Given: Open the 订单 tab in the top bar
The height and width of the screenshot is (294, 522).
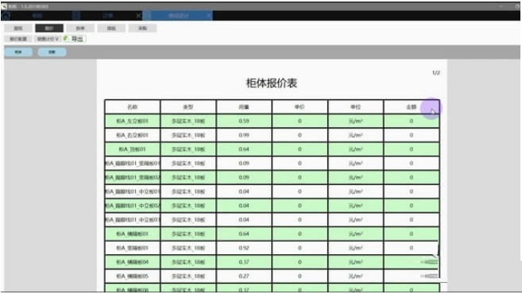Looking at the screenshot, I should [x=107, y=16].
